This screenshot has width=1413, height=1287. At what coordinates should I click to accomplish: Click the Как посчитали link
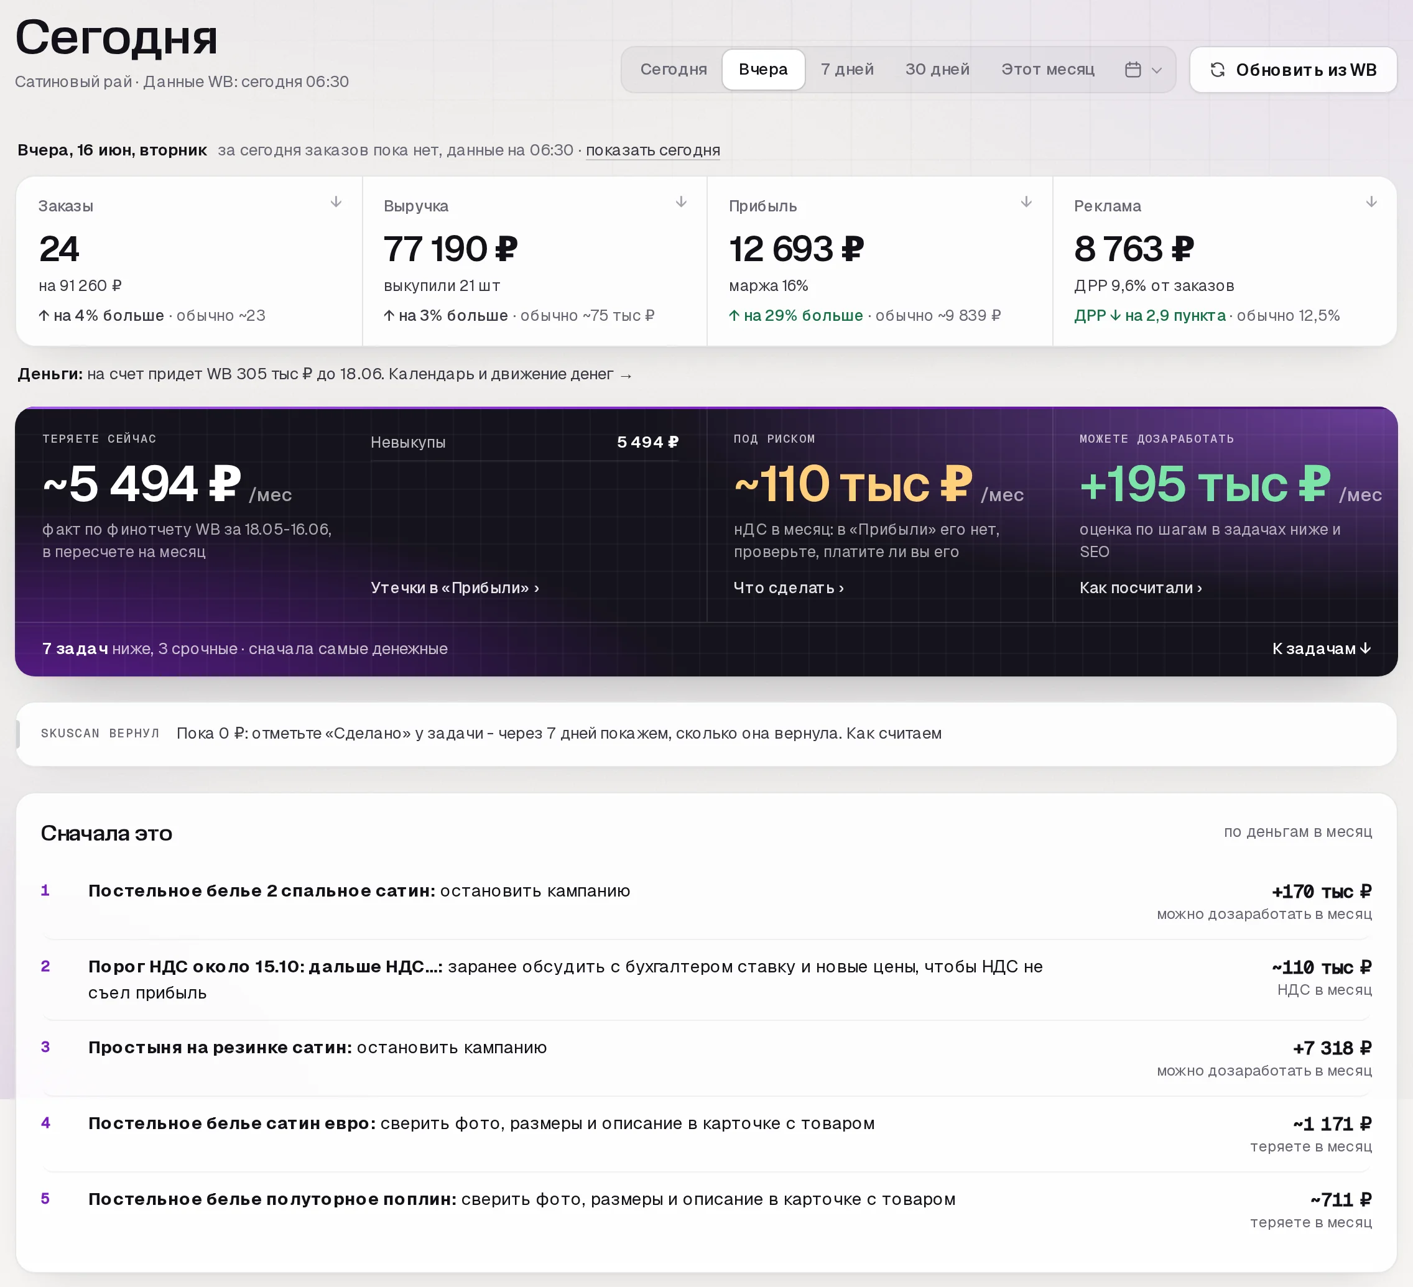click(1141, 588)
